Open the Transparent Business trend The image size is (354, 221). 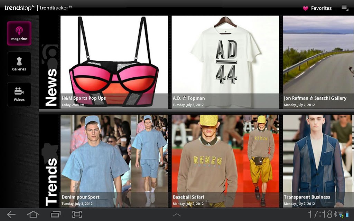318,161
